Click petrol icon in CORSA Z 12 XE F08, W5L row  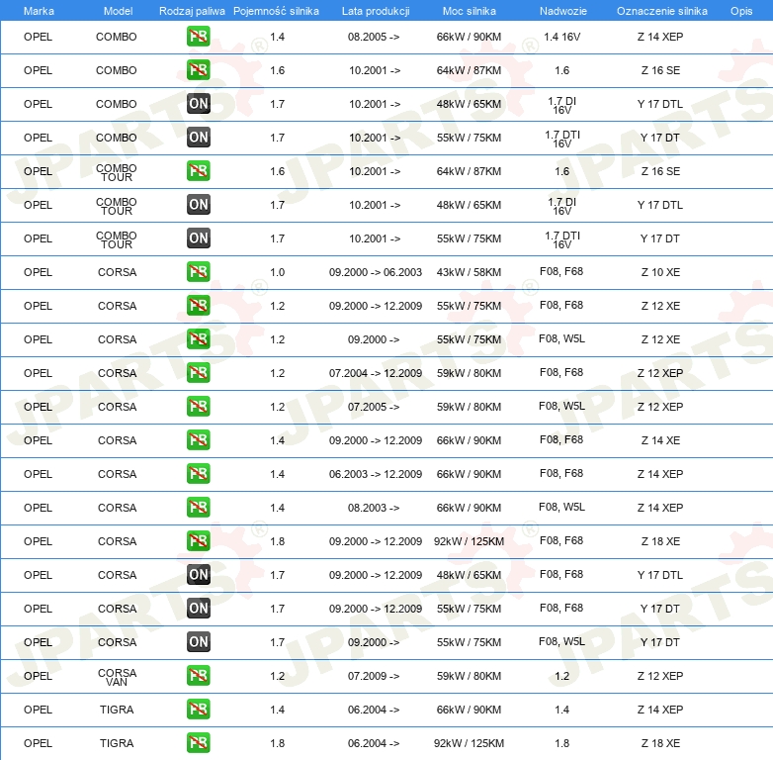[198, 339]
